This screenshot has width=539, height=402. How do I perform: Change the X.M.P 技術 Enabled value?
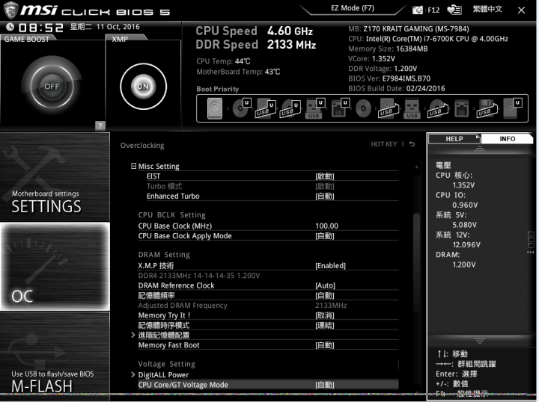[330, 266]
